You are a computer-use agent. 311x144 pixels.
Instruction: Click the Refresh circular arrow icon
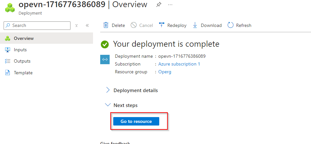click(x=230, y=25)
